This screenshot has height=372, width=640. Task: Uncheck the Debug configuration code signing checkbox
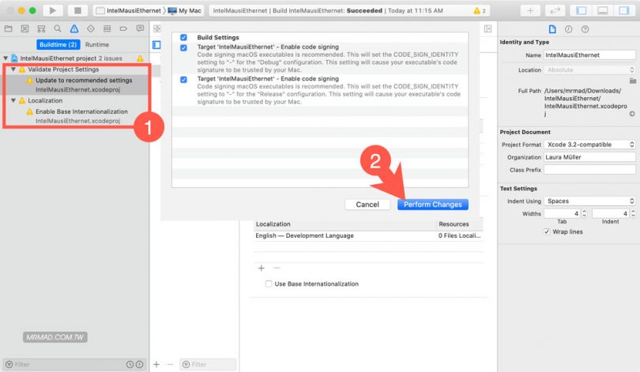click(x=183, y=47)
